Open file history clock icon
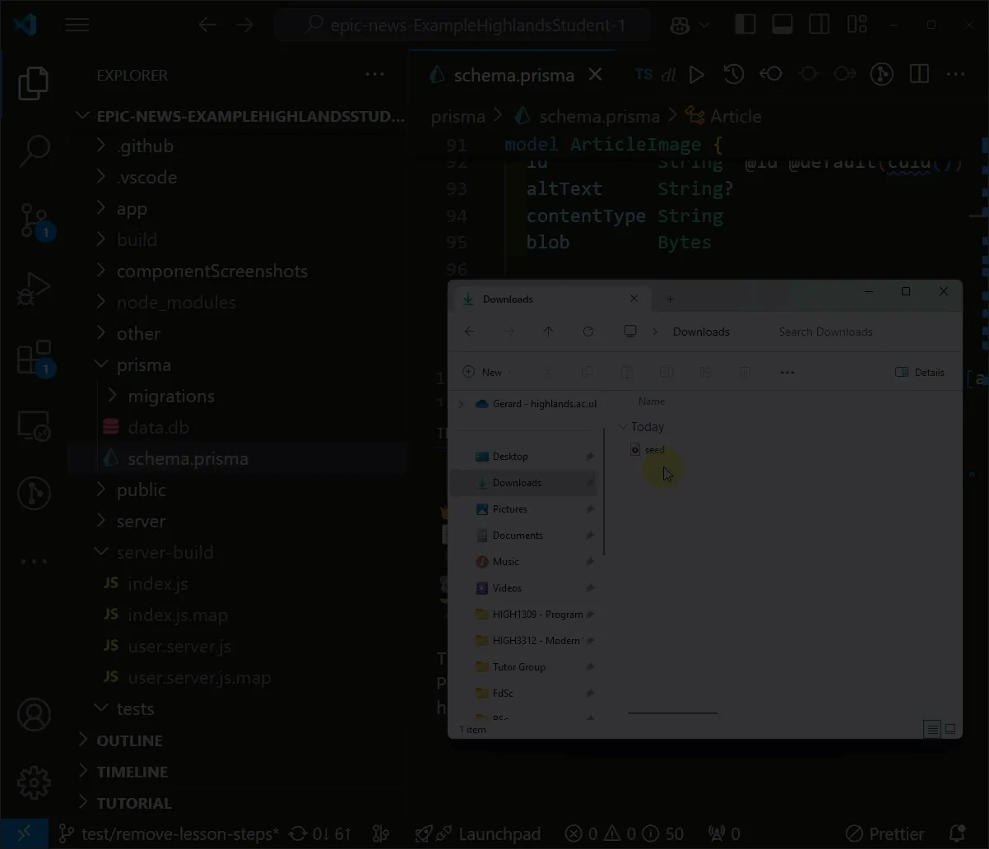The height and width of the screenshot is (849, 989). pyautogui.click(x=733, y=75)
